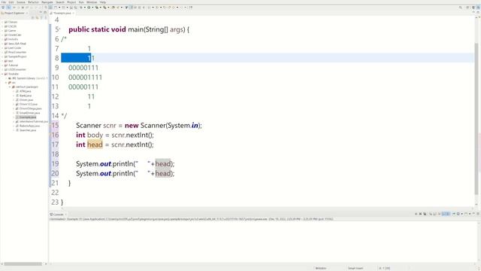Image resolution: width=481 pixels, height=271 pixels.
Task: Maximize the Console panel
Action: [478, 214]
